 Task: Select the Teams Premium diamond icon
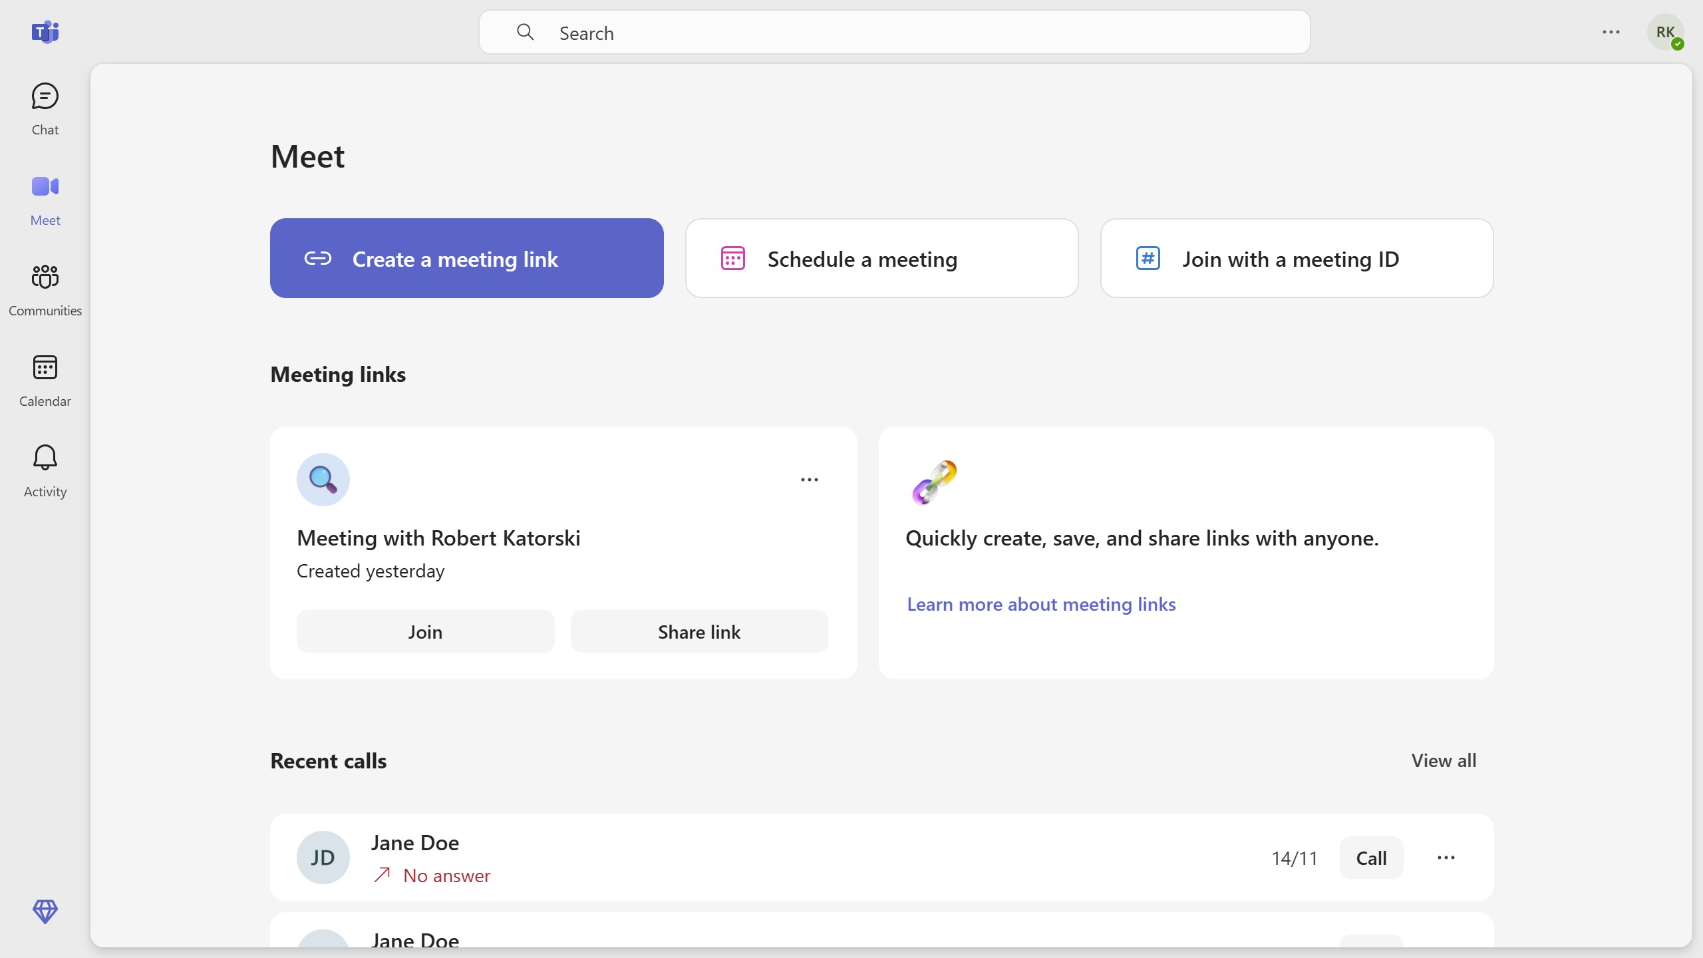(44, 912)
